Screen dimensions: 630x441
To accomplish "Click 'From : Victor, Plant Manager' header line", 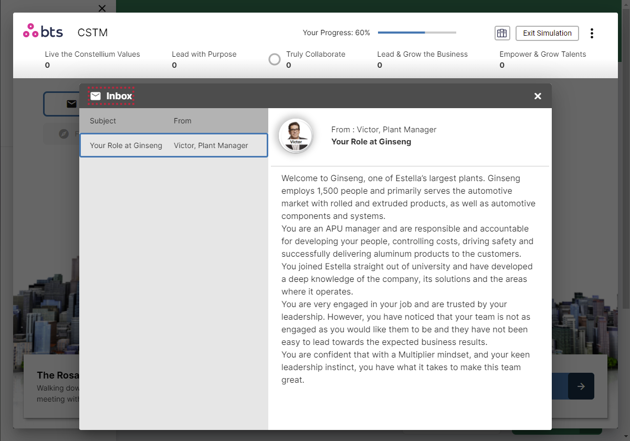I will (384, 130).
